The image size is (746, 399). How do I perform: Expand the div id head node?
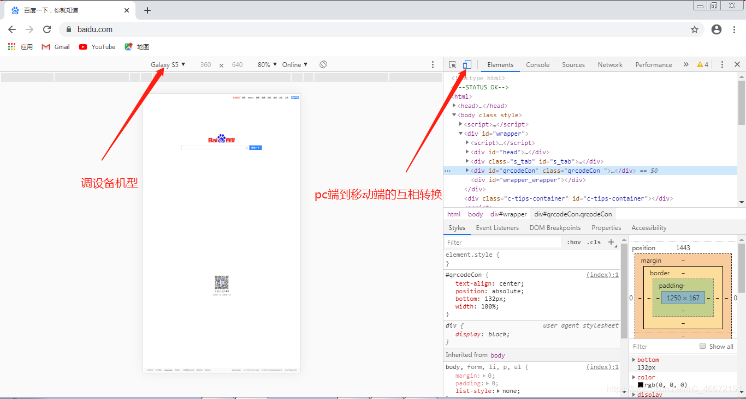467,152
